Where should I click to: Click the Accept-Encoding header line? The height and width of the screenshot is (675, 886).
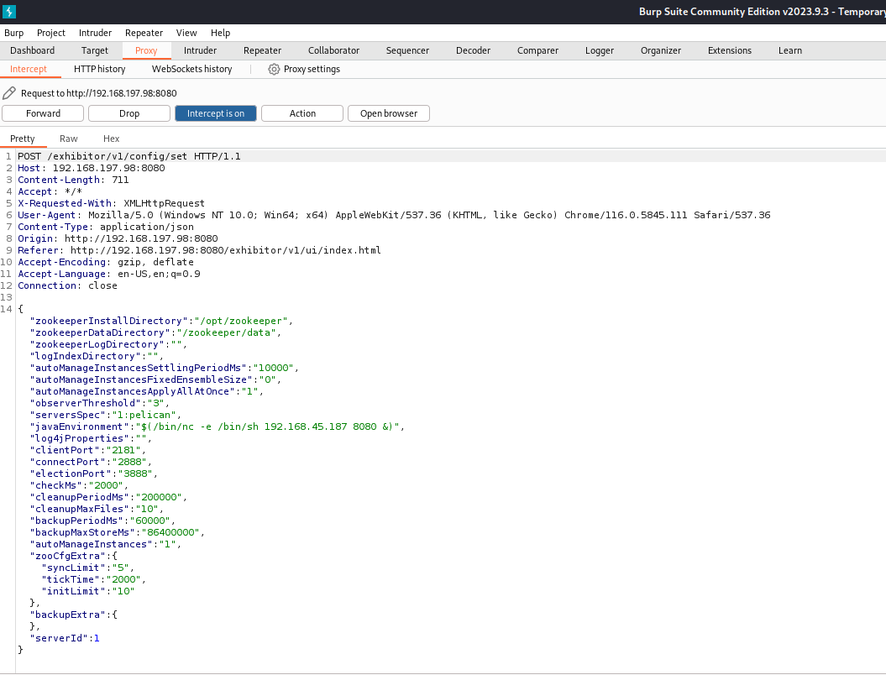click(x=106, y=262)
